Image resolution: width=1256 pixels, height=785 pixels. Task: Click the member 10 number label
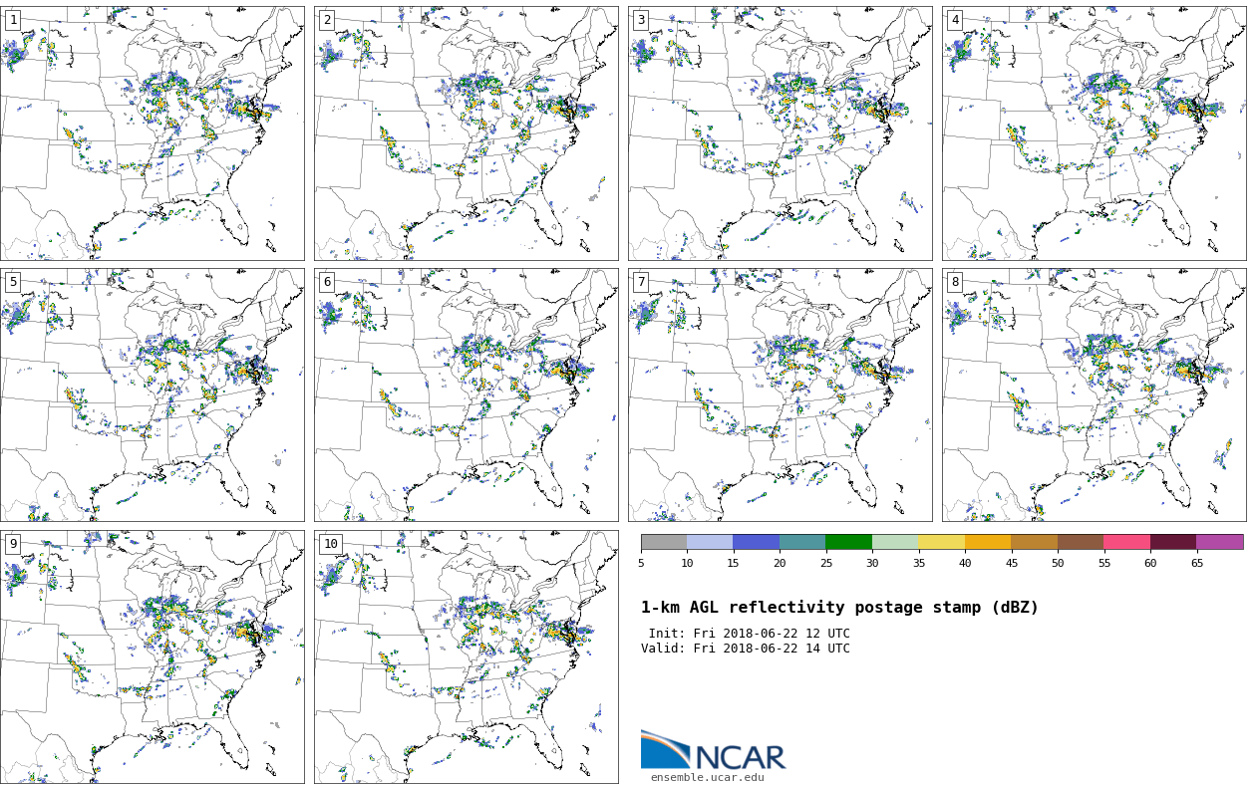click(x=330, y=544)
